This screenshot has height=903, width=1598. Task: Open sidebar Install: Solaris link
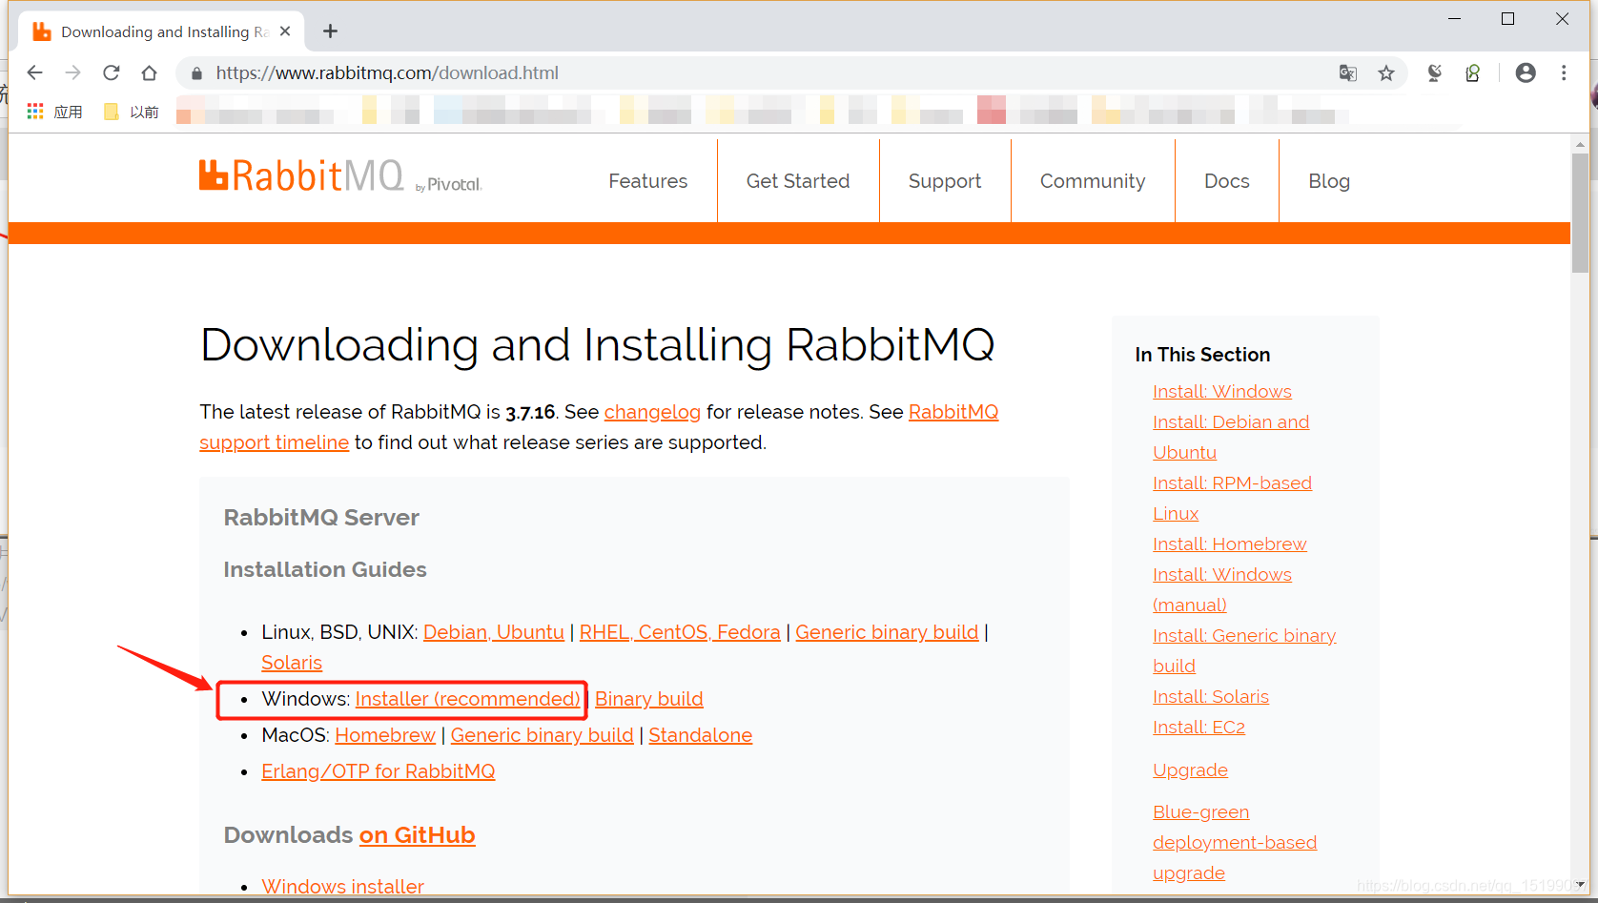pyautogui.click(x=1211, y=697)
